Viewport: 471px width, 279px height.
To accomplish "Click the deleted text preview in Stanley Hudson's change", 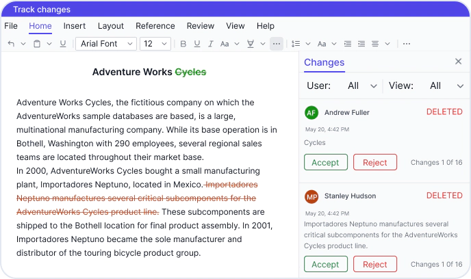I will 381,235.
